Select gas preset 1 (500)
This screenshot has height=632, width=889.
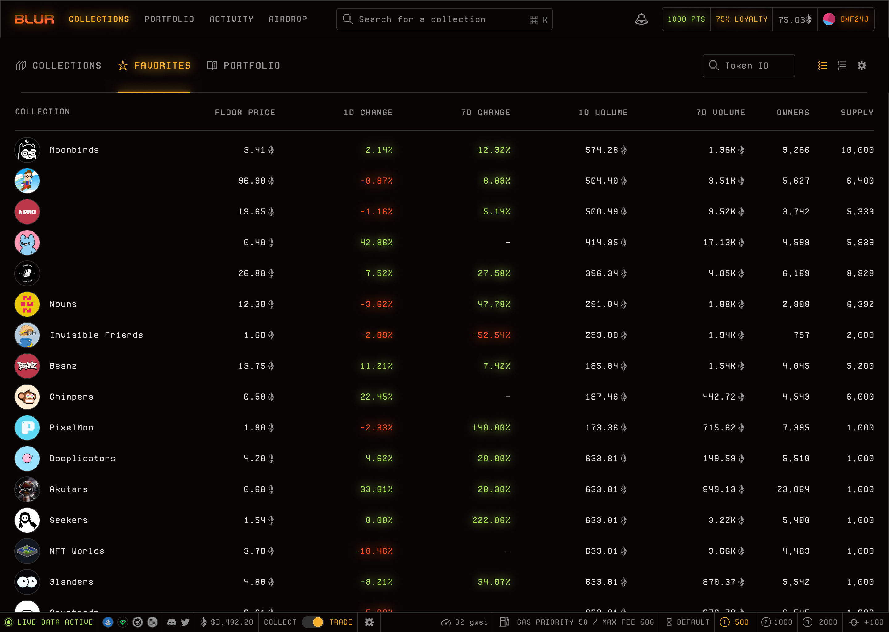point(735,622)
